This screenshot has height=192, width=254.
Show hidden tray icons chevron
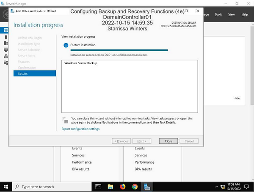(216, 187)
